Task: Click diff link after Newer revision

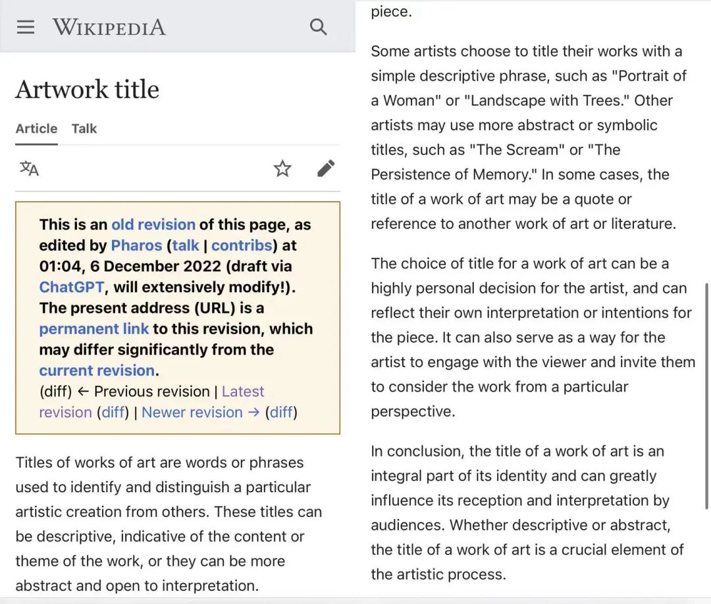Action: pyautogui.click(x=281, y=413)
